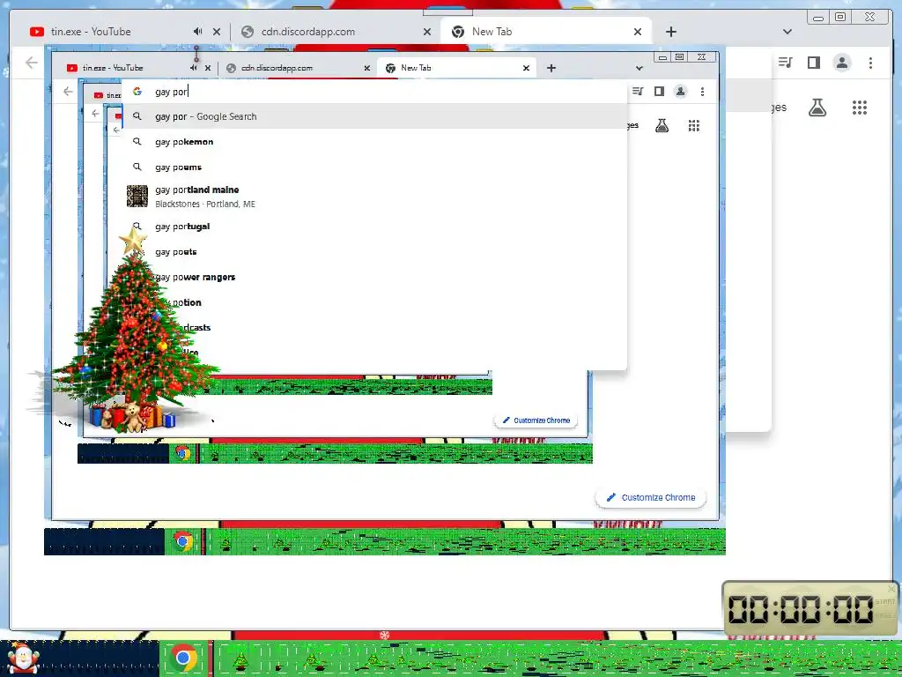
Task: Click back arrow in second nested window
Action: click(x=68, y=92)
